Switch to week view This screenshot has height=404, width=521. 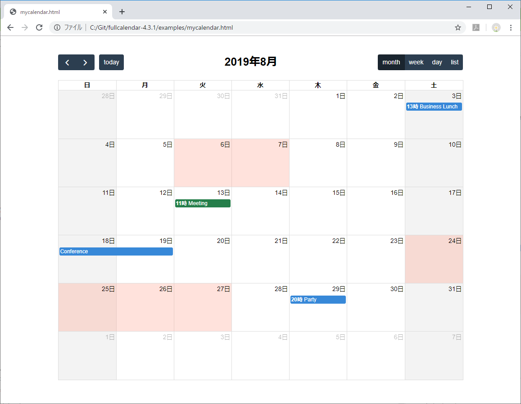point(416,62)
